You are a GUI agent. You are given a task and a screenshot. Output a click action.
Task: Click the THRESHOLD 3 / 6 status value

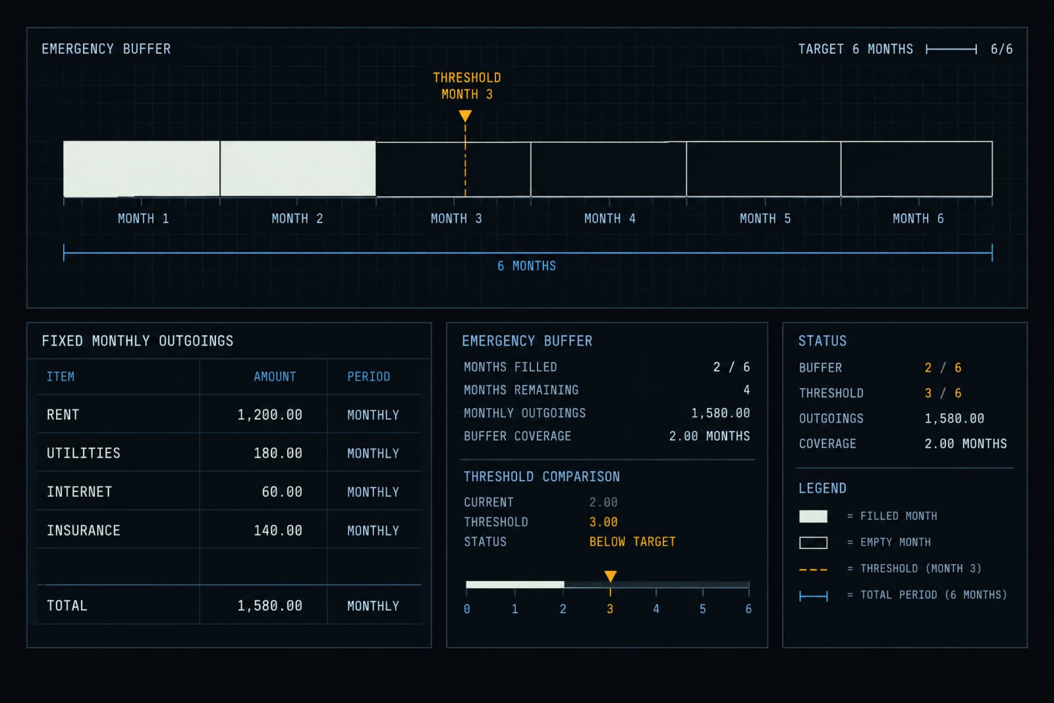(943, 393)
